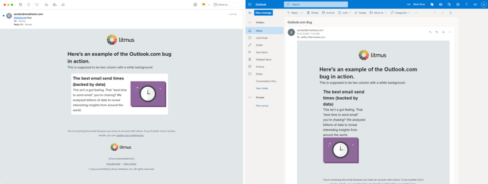Image resolution: width=488 pixels, height=184 pixels.
Task: Click the megaphone What's new icon in Outlook
Action: [x=475, y=4]
